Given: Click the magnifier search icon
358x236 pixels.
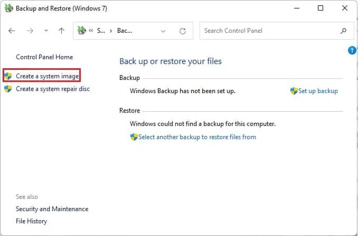Looking at the screenshot, I should [x=343, y=31].
